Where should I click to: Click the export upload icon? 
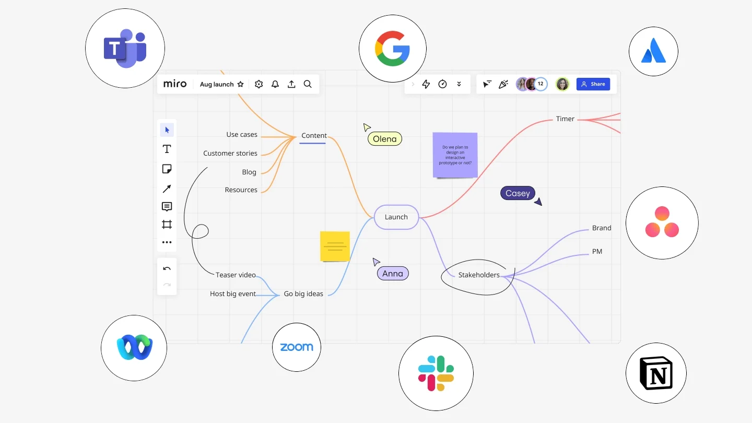[292, 84]
